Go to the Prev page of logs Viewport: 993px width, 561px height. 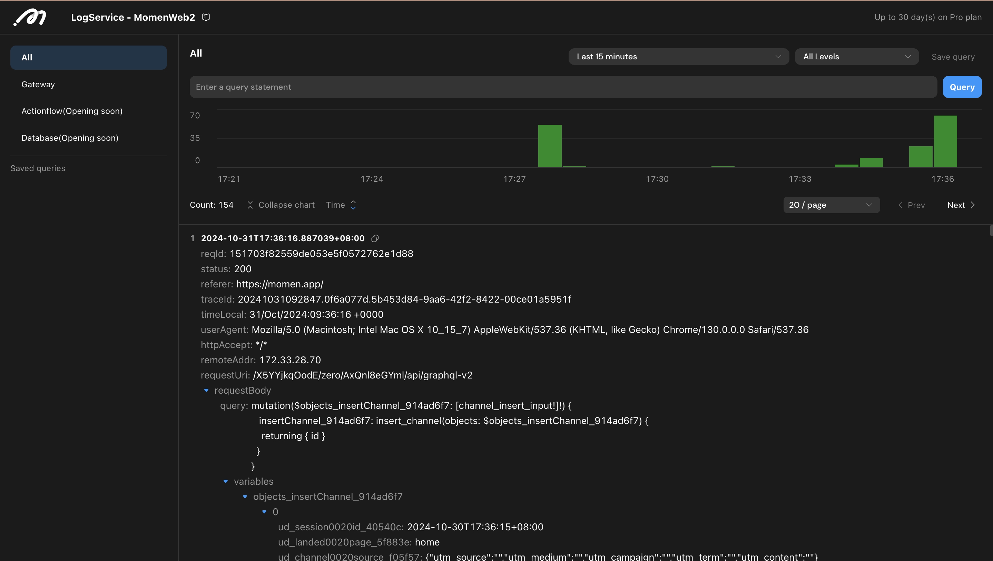pos(912,205)
